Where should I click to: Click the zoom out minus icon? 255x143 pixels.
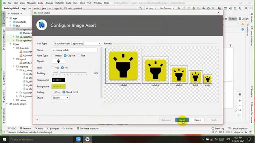(239, 105)
